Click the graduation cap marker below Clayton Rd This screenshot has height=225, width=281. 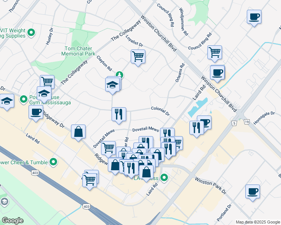(x=113, y=85)
